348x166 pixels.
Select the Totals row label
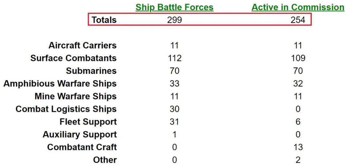pos(104,20)
